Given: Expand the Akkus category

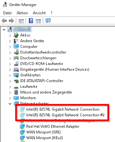Looking at the screenshot, I should 10,35.
